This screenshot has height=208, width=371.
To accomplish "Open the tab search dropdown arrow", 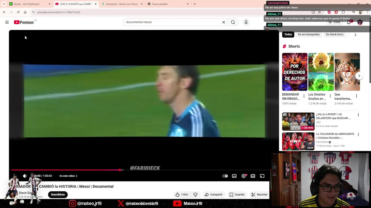I will click(x=4, y=4).
